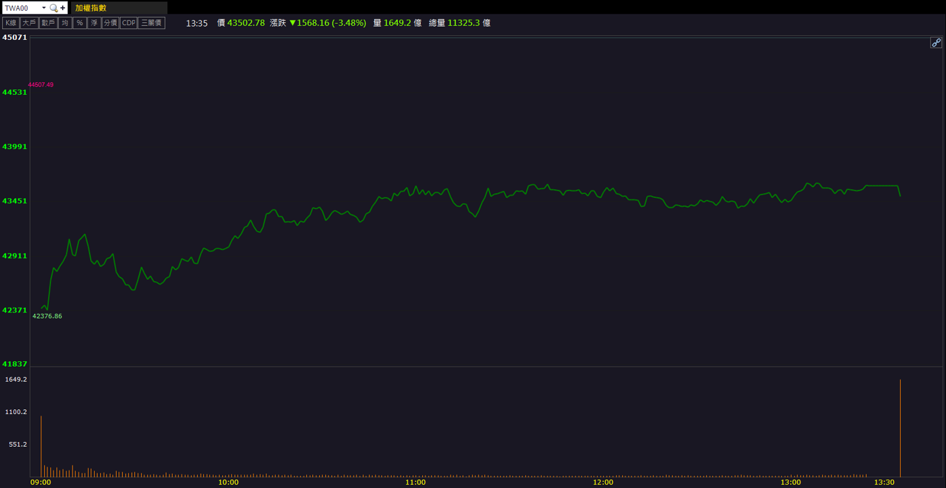Toggle the K線 chart button

click(x=11, y=23)
